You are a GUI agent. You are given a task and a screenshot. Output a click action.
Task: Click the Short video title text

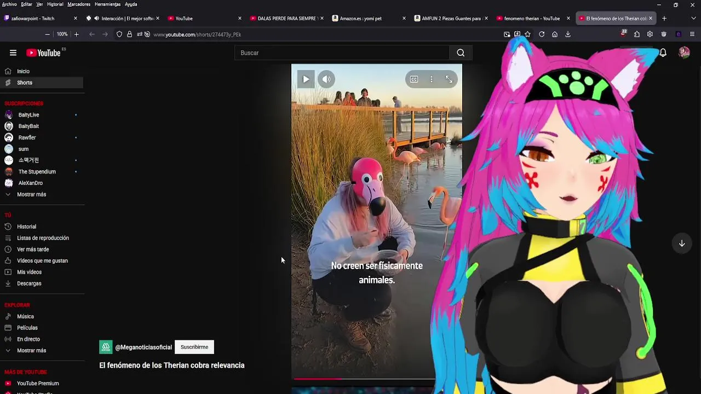point(172,366)
